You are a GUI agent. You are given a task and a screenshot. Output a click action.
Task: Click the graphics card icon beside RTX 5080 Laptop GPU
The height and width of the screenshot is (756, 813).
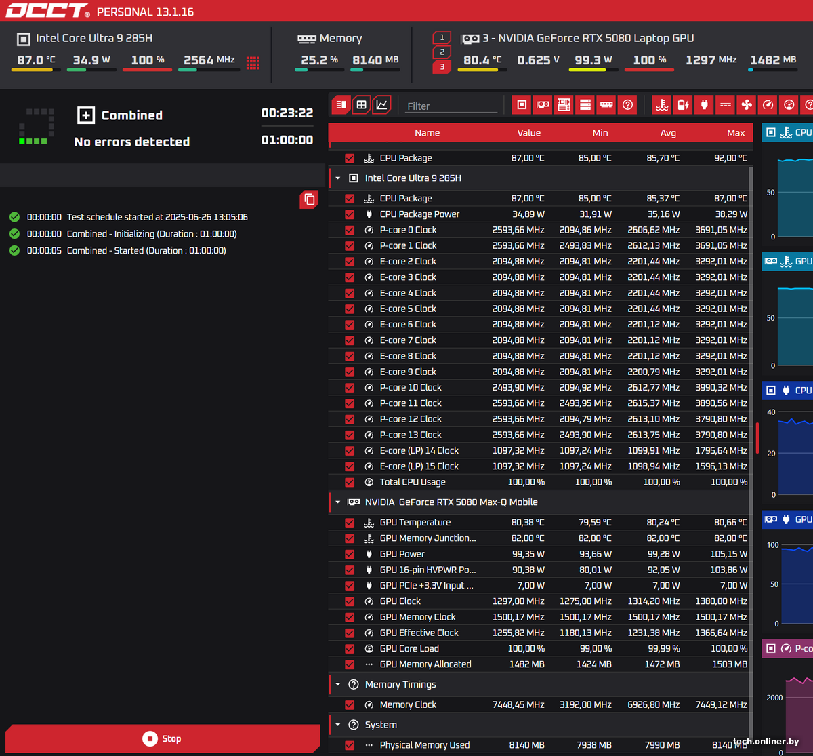pos(470,39)
